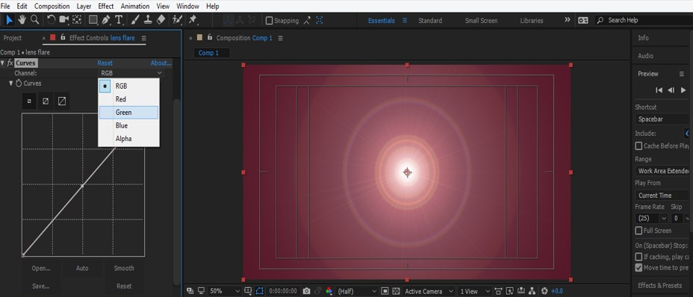
Task: Open the Composition menu
Action: tap(52, 6)
